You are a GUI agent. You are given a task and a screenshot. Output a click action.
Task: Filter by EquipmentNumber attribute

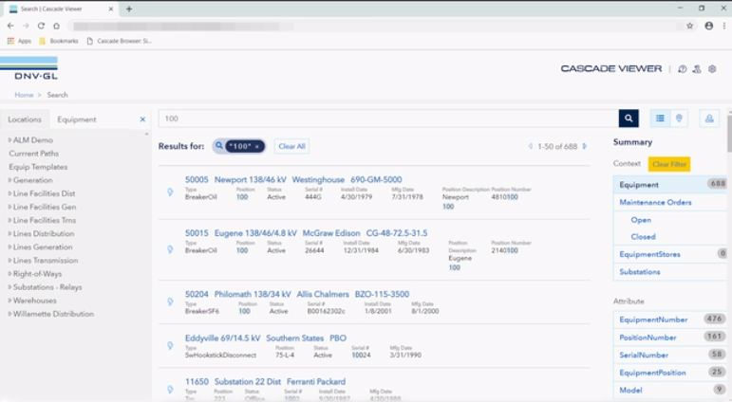coord(670,320)
